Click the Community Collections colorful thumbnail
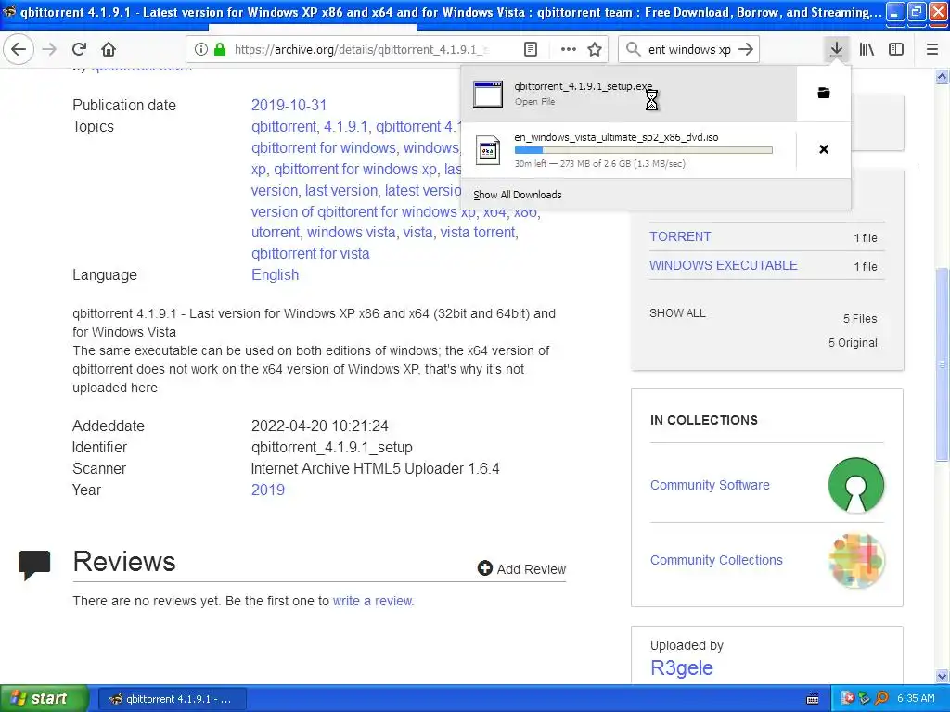Screen dimensions: 950x712 coord(856,560)
